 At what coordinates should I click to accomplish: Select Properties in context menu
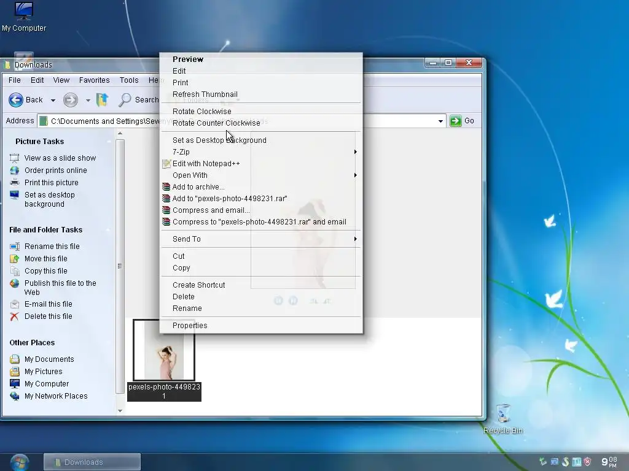(x=260, y=326)
